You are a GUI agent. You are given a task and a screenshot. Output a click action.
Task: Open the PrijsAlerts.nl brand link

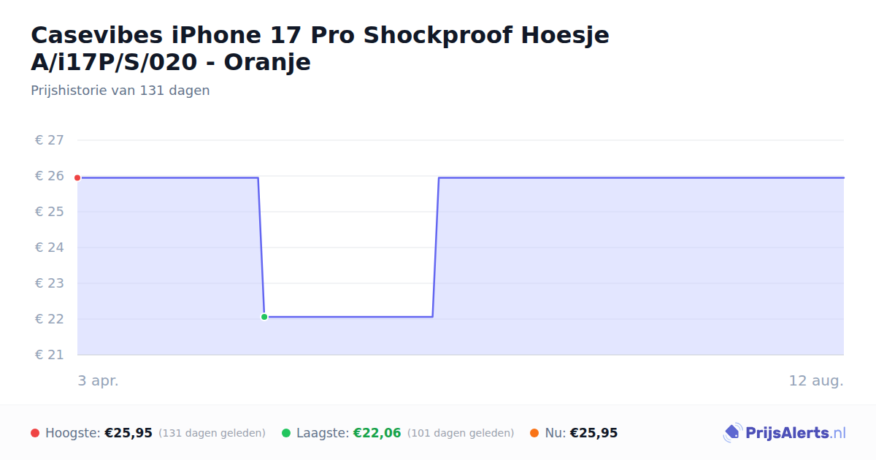click(x=785, y=433)
